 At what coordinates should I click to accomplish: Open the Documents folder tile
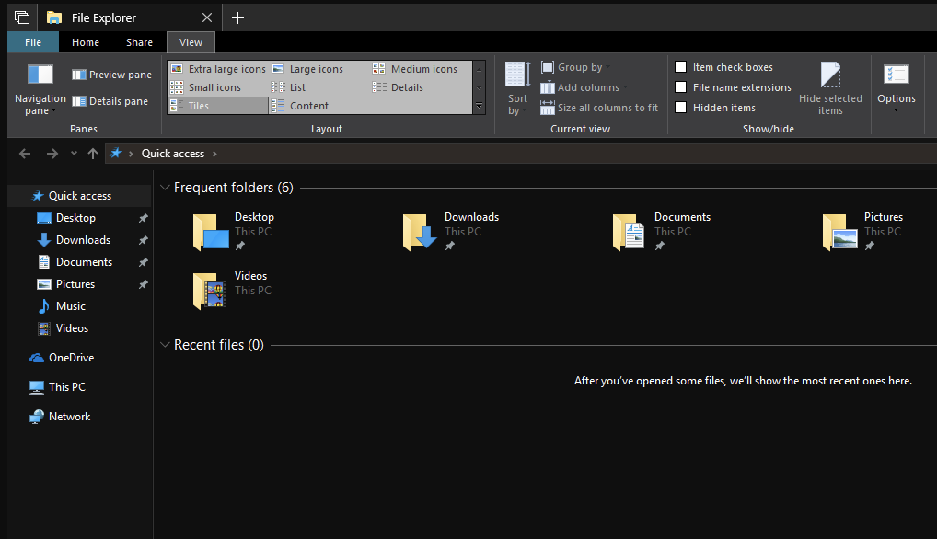(x=662, y=232)
